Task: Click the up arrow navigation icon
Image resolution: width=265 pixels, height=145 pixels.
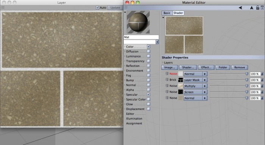Action: point(252,8)
